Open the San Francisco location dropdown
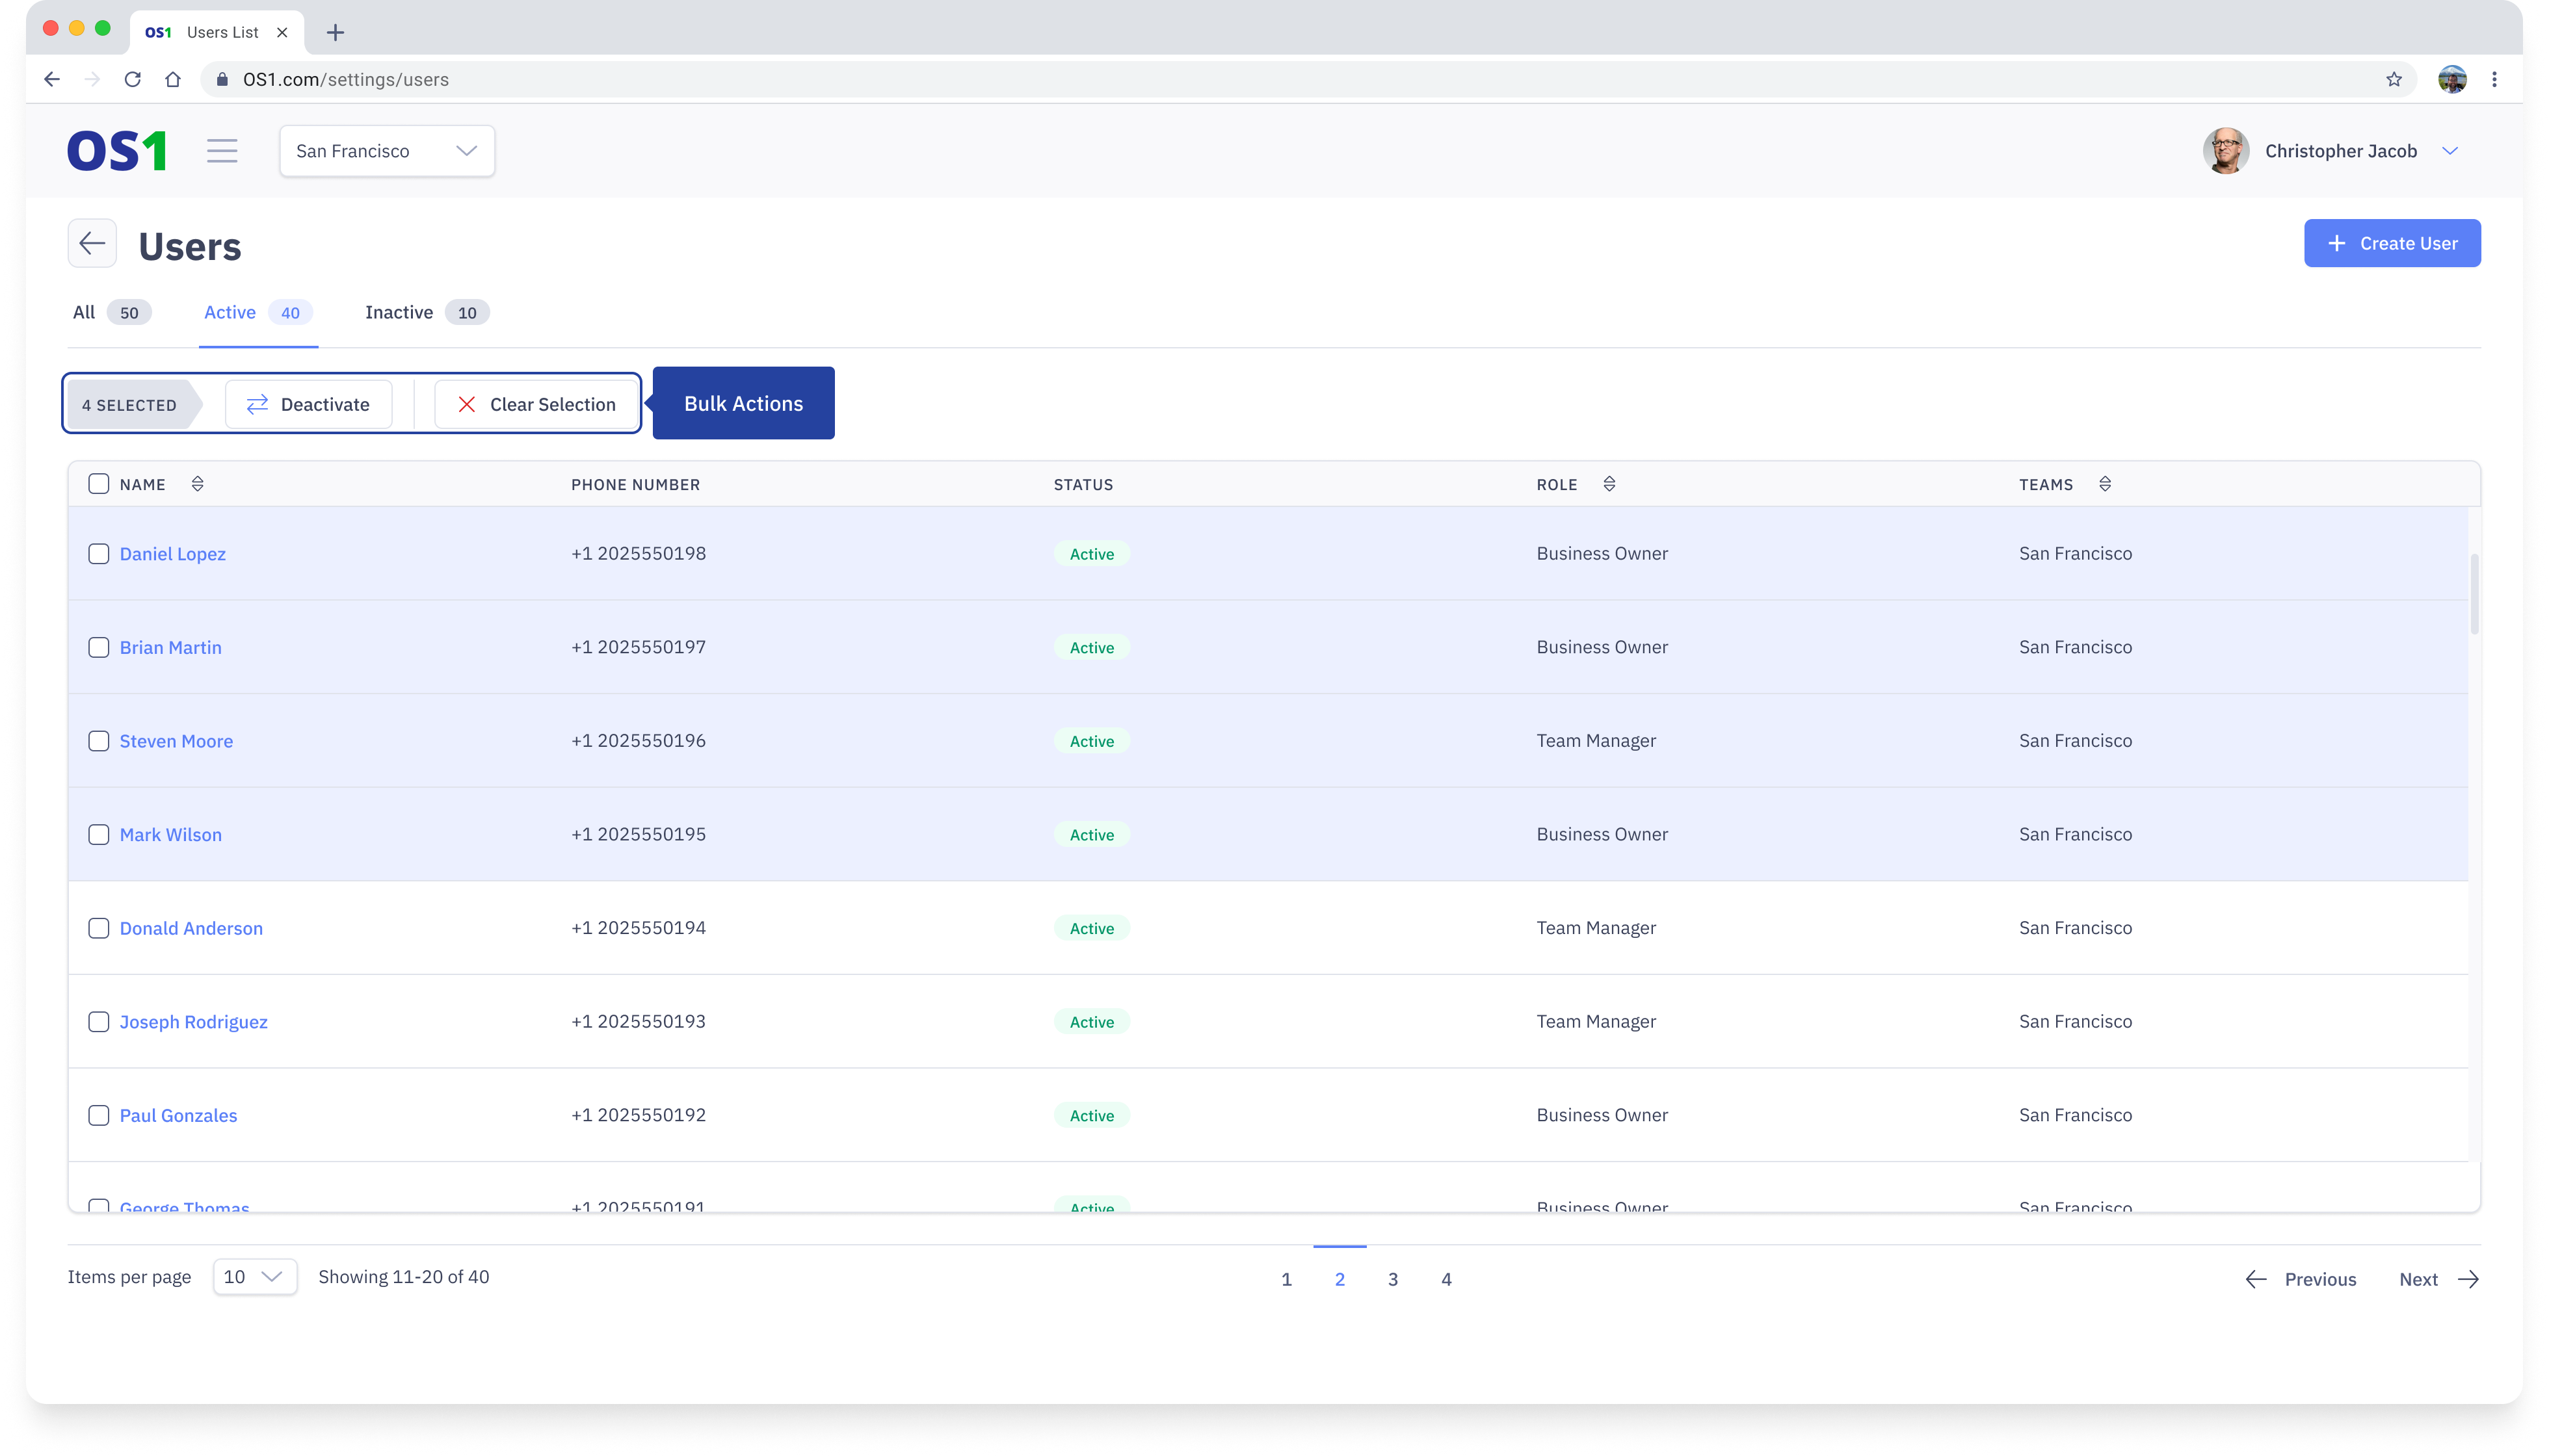The height and width of the screenshot is (1456, 2549). click(386, 151)
